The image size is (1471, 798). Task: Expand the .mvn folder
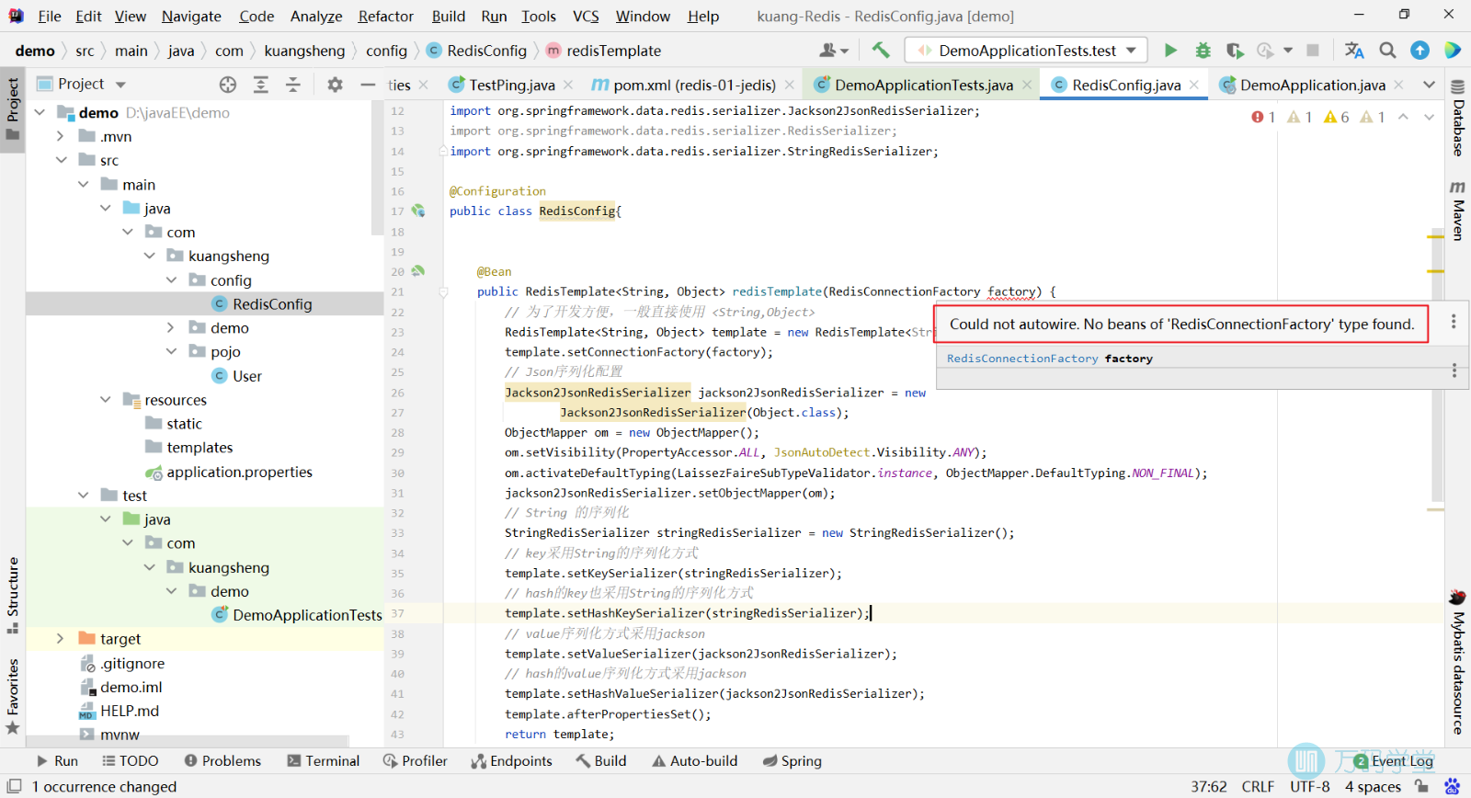(x=61, y=136)
